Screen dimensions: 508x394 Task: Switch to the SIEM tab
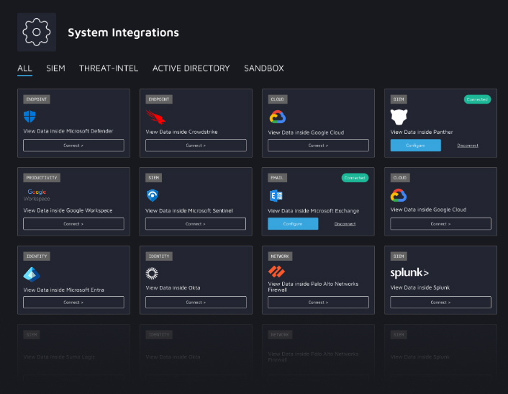click(x=55, y=68)
